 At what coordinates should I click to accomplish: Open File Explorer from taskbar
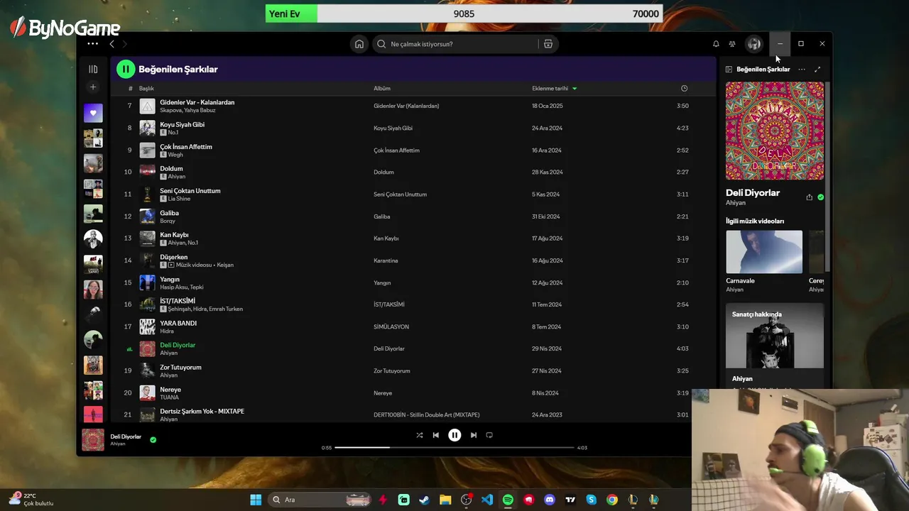click(445, 500)
